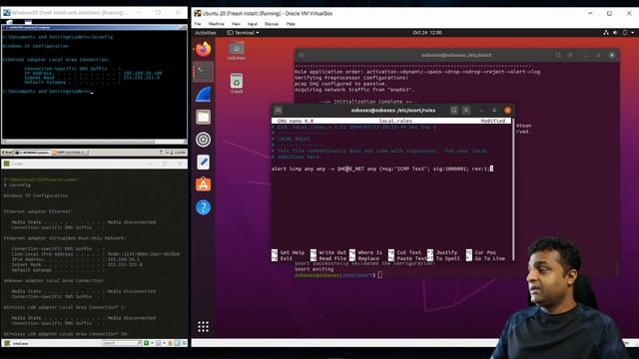Click the "ICMP Test" msg text in rule
Image resolution: width=639 pixels, height=359 pixels.
(x=411, y=169)
